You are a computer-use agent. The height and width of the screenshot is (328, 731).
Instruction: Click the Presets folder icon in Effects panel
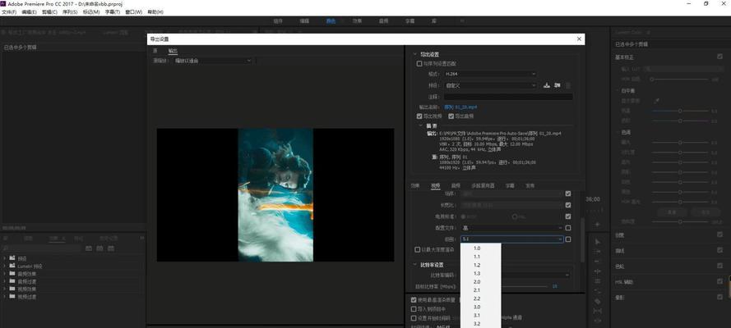12,258
